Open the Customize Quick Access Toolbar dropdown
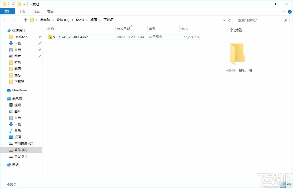The height and width of the screenshot is (188, 293). pos(24,5)
